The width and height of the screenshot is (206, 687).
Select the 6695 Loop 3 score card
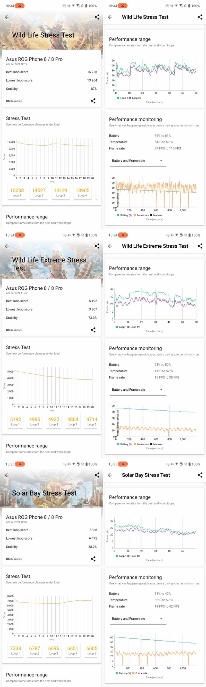coord(54,650)
